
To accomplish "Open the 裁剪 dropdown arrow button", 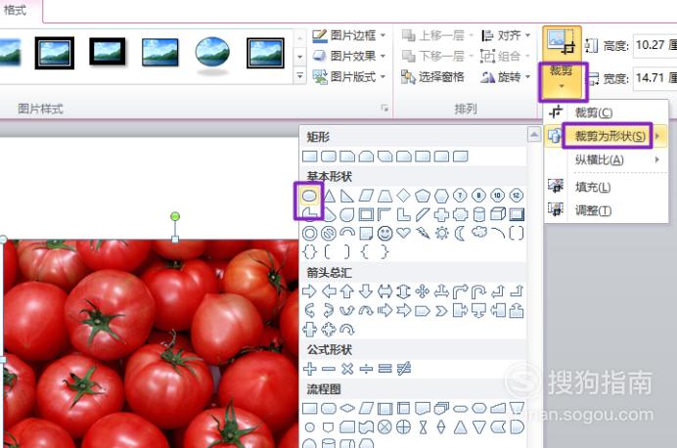I will 562,80.
